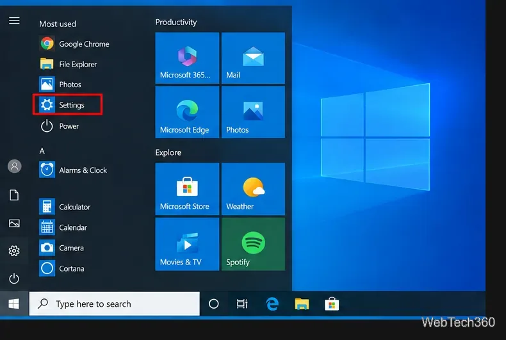Viewport: 506px width, 340px height.
Task: Open the Spotify tile
Action: 254,244
